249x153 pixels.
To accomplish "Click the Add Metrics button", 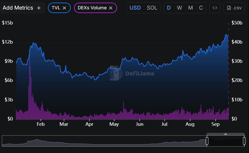I will pyautogui.click(x=22, y=8).
